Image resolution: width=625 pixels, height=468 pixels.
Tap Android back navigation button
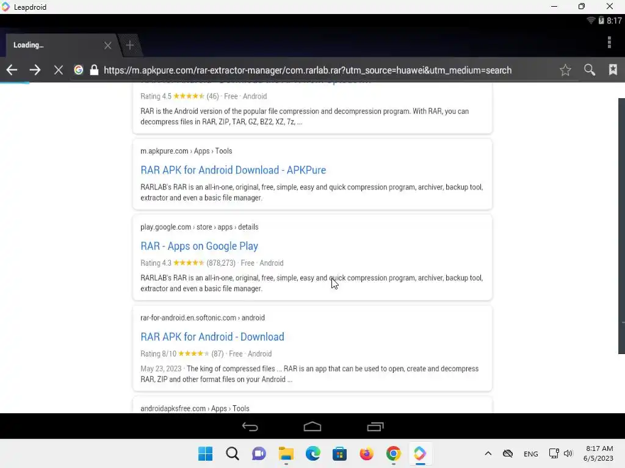click(250, 427)
